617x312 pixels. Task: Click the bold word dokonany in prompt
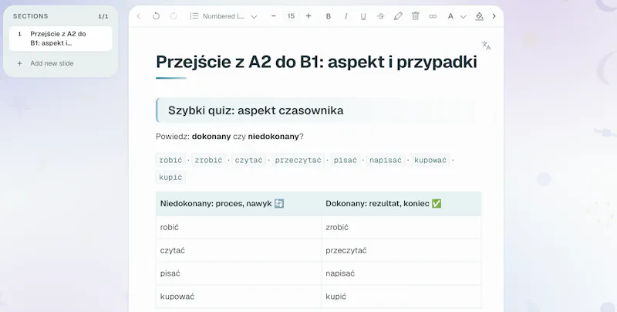click(211, 137)
